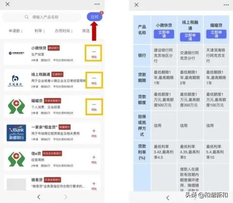Sort by 办贷时间
Image resolution: width=233 pixels, height=203 pixels.
pos(64,31)
